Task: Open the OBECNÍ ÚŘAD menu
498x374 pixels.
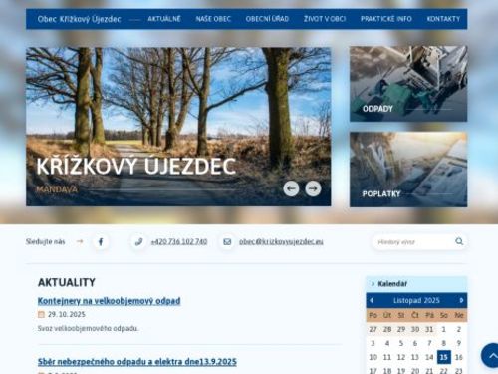Action: 267,19
